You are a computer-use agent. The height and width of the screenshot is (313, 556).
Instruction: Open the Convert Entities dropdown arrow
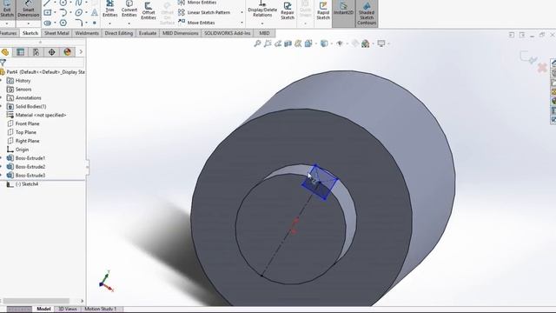[129, 23]
